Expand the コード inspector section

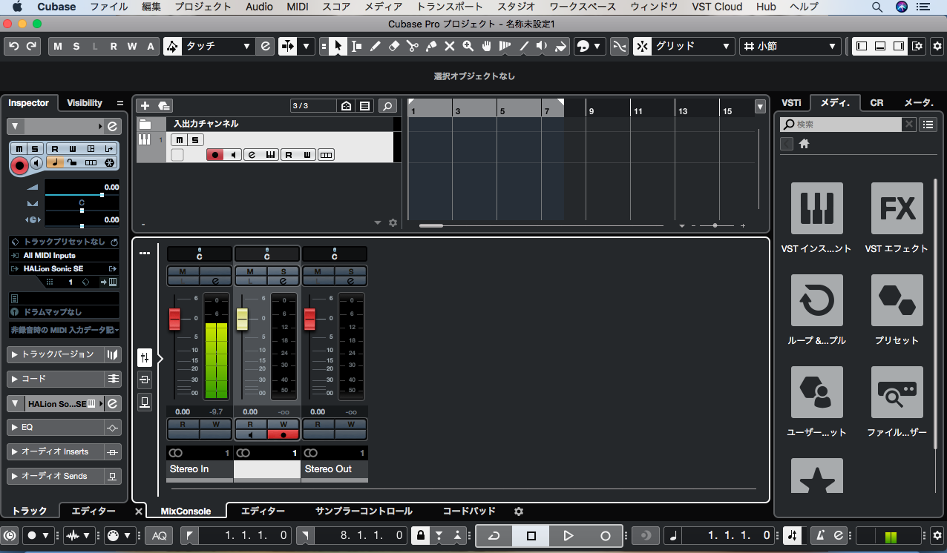point(55,379)
